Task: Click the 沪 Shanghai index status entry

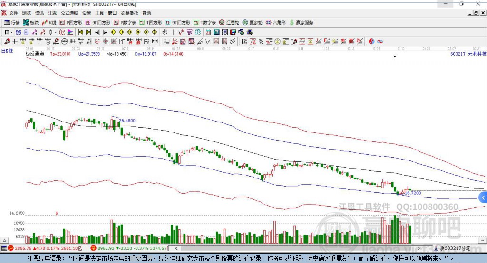Action: tap(45, 248)
